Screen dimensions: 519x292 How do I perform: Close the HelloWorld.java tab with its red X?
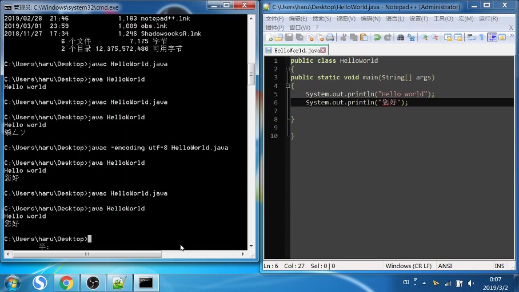coord(323,50)
